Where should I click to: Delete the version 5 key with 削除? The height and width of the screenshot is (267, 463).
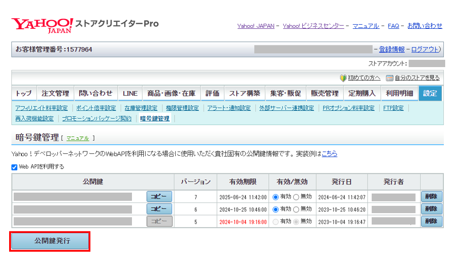coord(431,221)
